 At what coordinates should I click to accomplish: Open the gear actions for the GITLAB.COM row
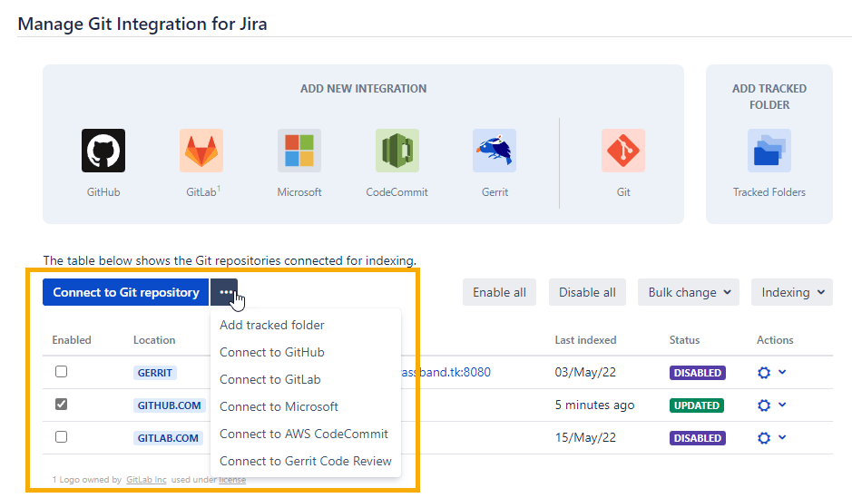(x=764, y=438)
